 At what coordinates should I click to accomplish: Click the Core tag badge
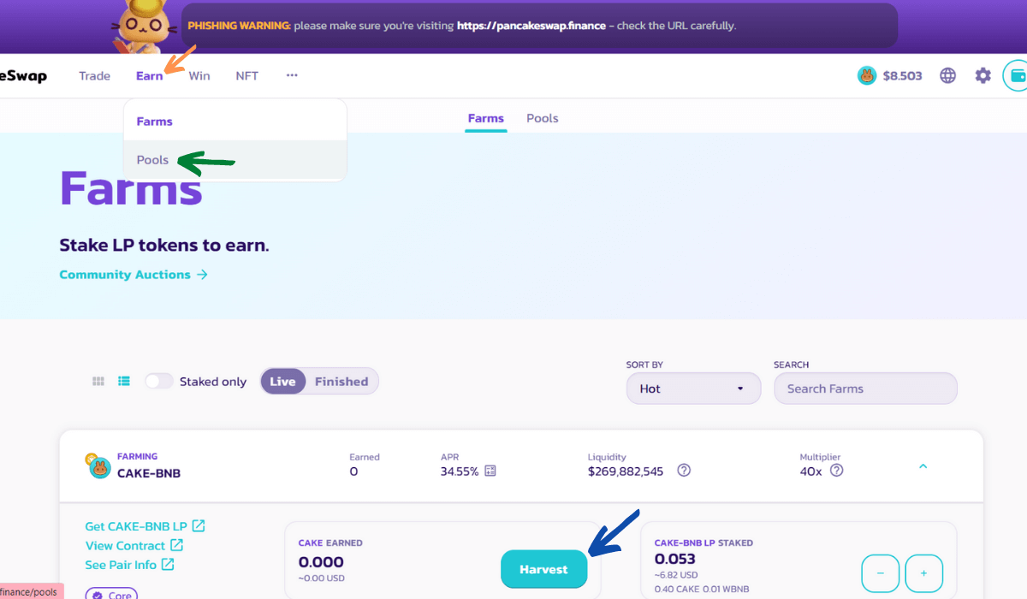[x=111, y=594]
